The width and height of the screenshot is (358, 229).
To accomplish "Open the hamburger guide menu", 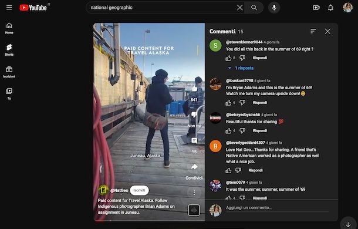I will coord(9,8).
